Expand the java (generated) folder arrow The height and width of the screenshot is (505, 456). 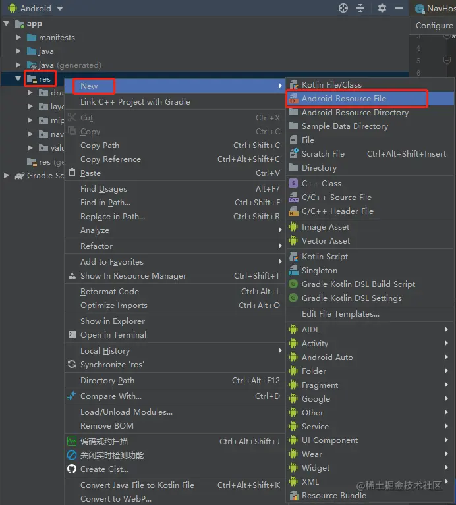[x=18, y=65]
